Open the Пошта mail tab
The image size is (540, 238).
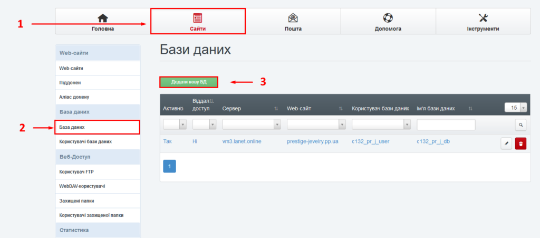[293, 22]
